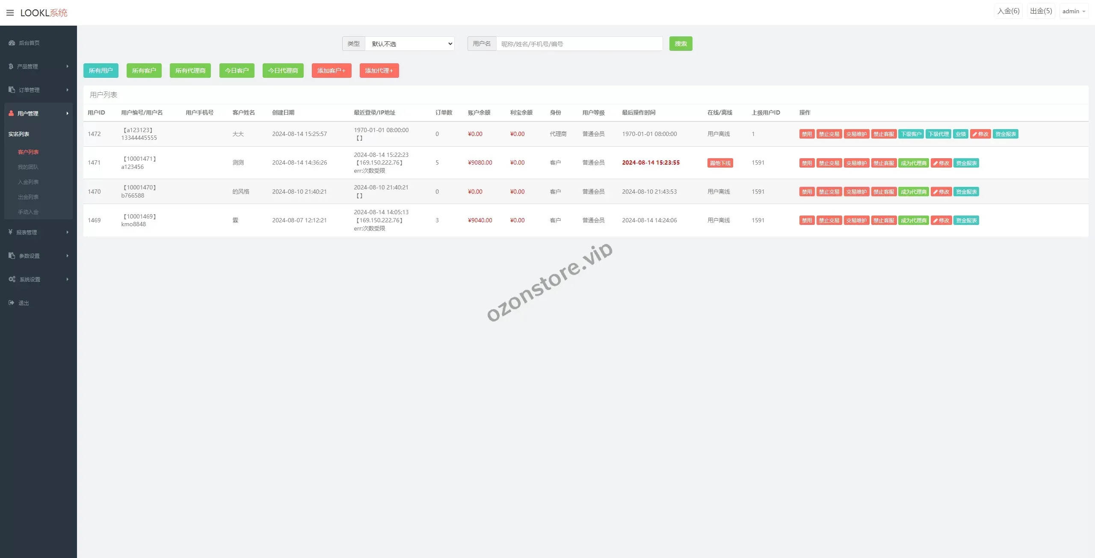Toggle 禁止交易 for user 1469
This screenshot has width=1095, height=558.
829,220
